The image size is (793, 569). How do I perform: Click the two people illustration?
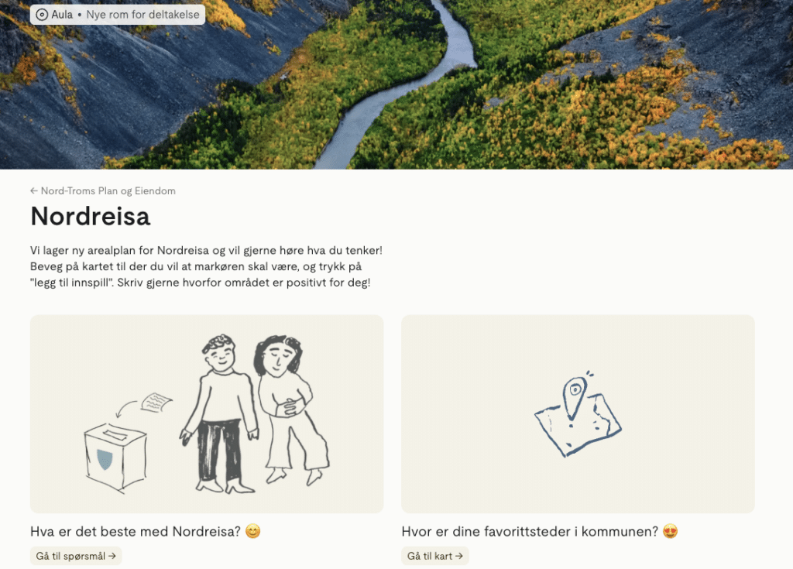255,413
